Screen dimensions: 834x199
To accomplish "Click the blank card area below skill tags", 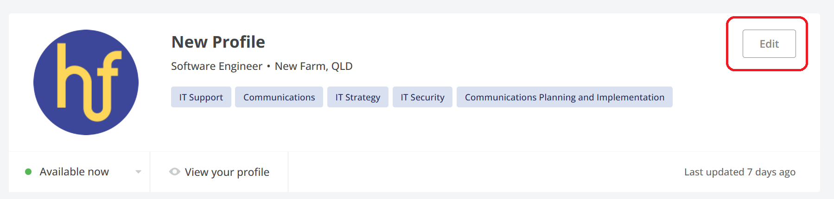I will (x=417, y=130).
